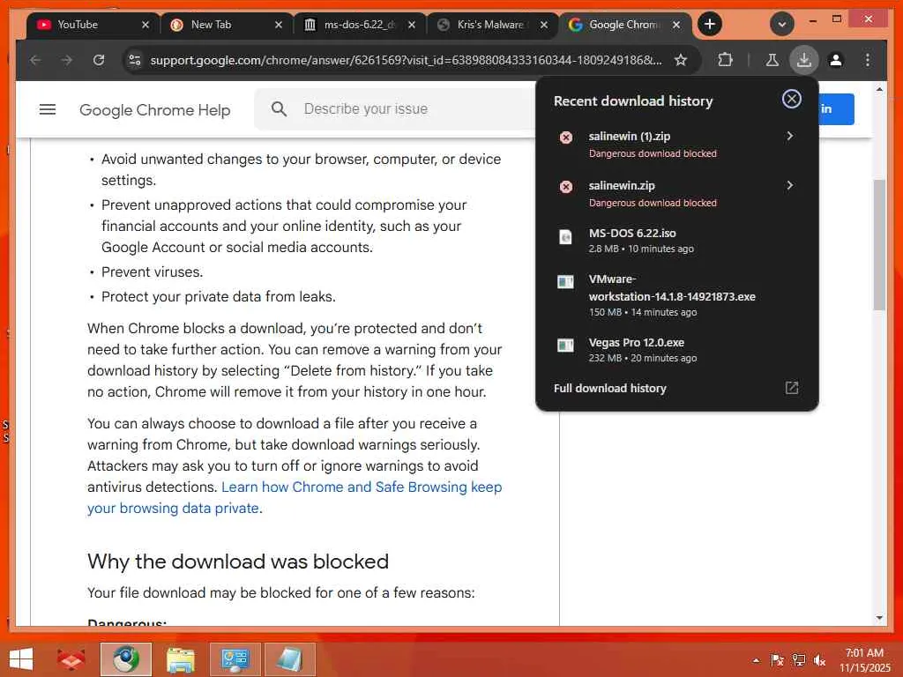The image size is (903, 677).
Task: Open the tab search dropdown arrow
Action: click(782, 24)
